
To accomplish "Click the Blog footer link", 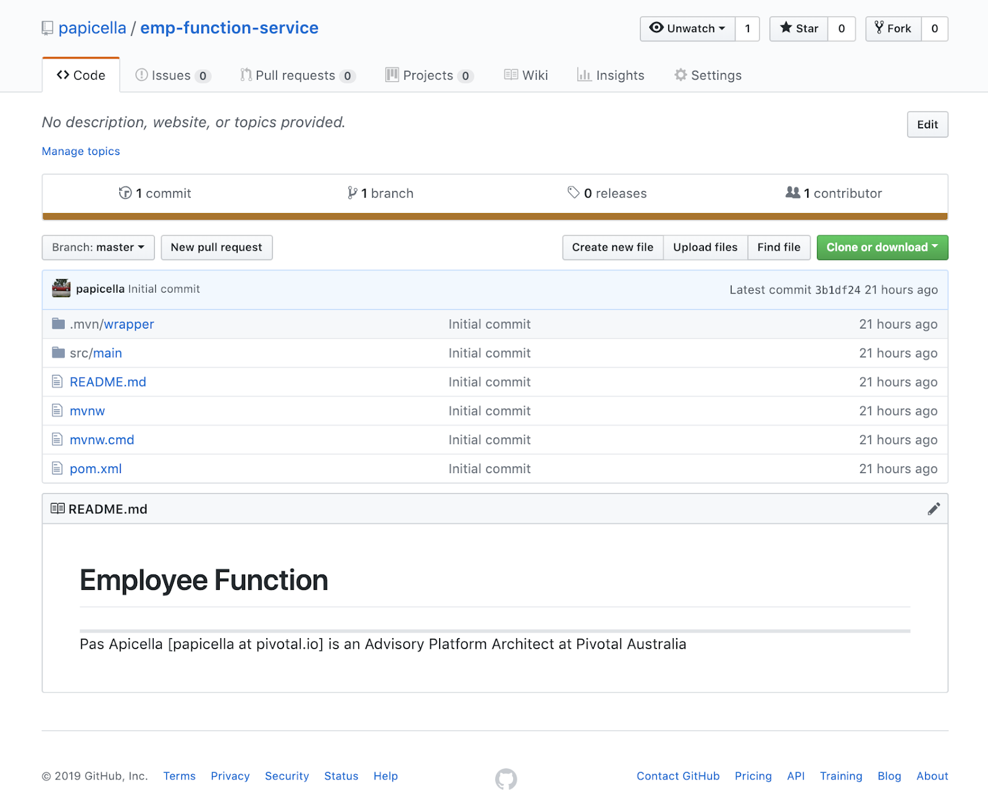I will [889, 776].
